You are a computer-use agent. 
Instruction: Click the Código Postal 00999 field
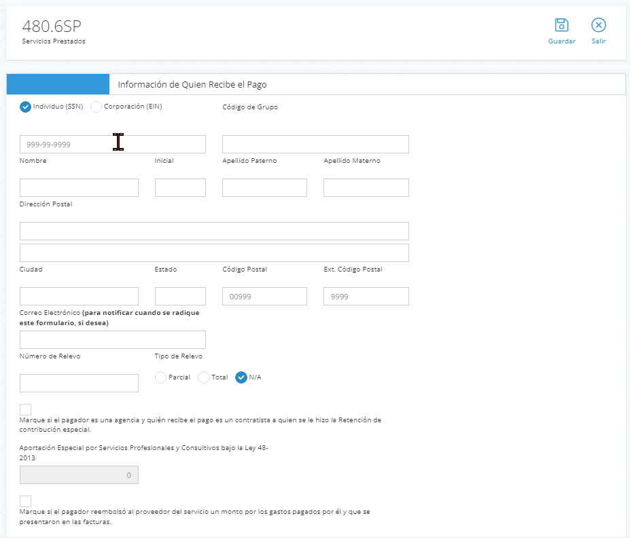(x=264, y=296)
